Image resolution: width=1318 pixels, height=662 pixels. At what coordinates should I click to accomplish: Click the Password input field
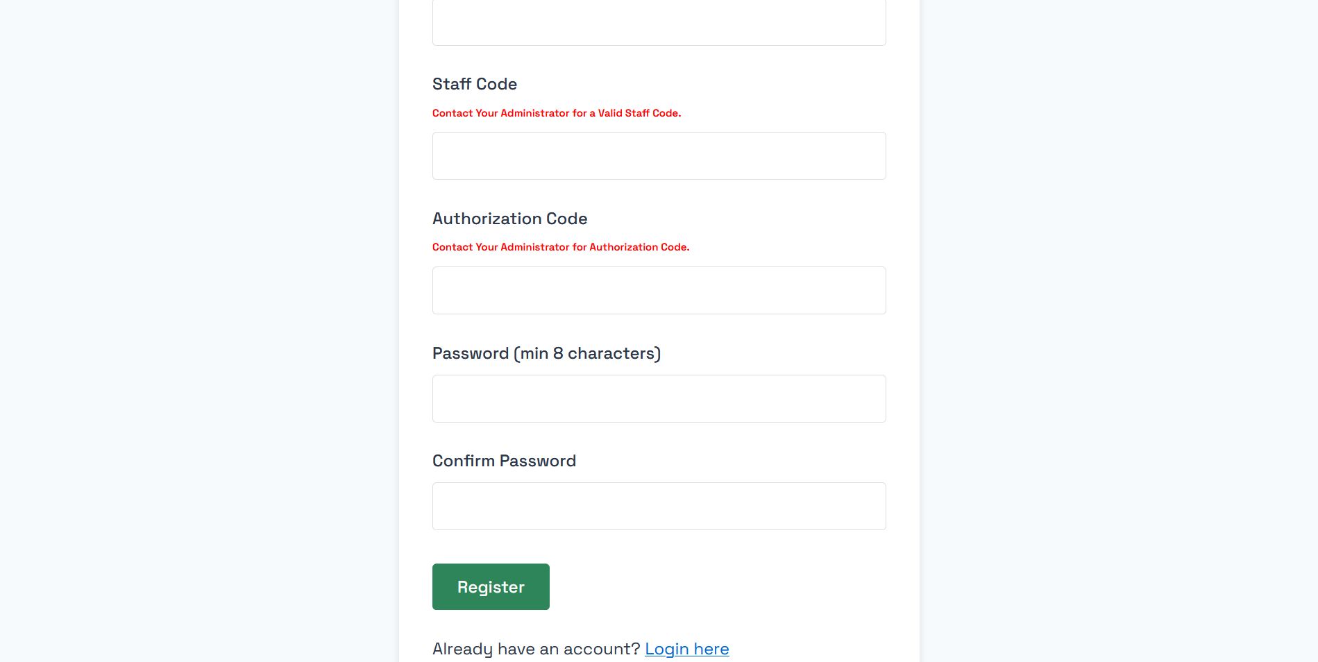pos(659,399)
